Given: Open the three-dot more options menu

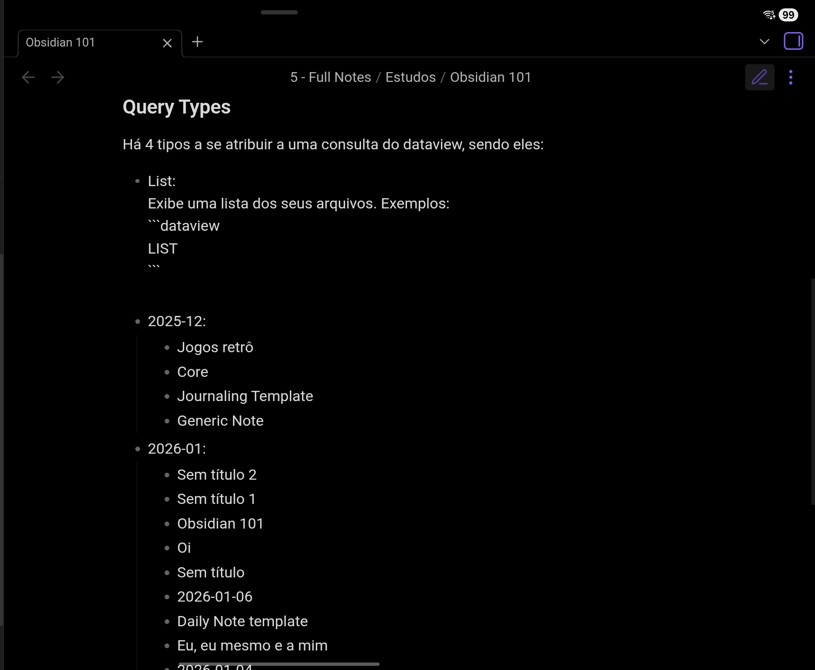Looking at the screenshot, I should pos(790,77).
